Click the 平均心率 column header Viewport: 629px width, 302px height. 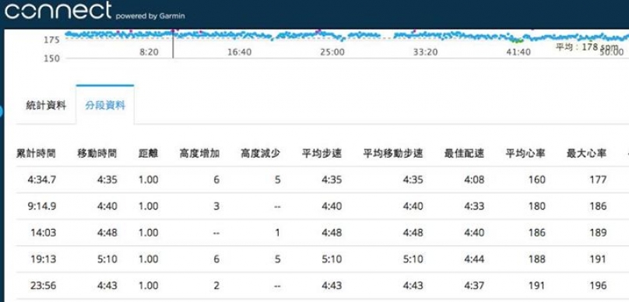point(525,153)
